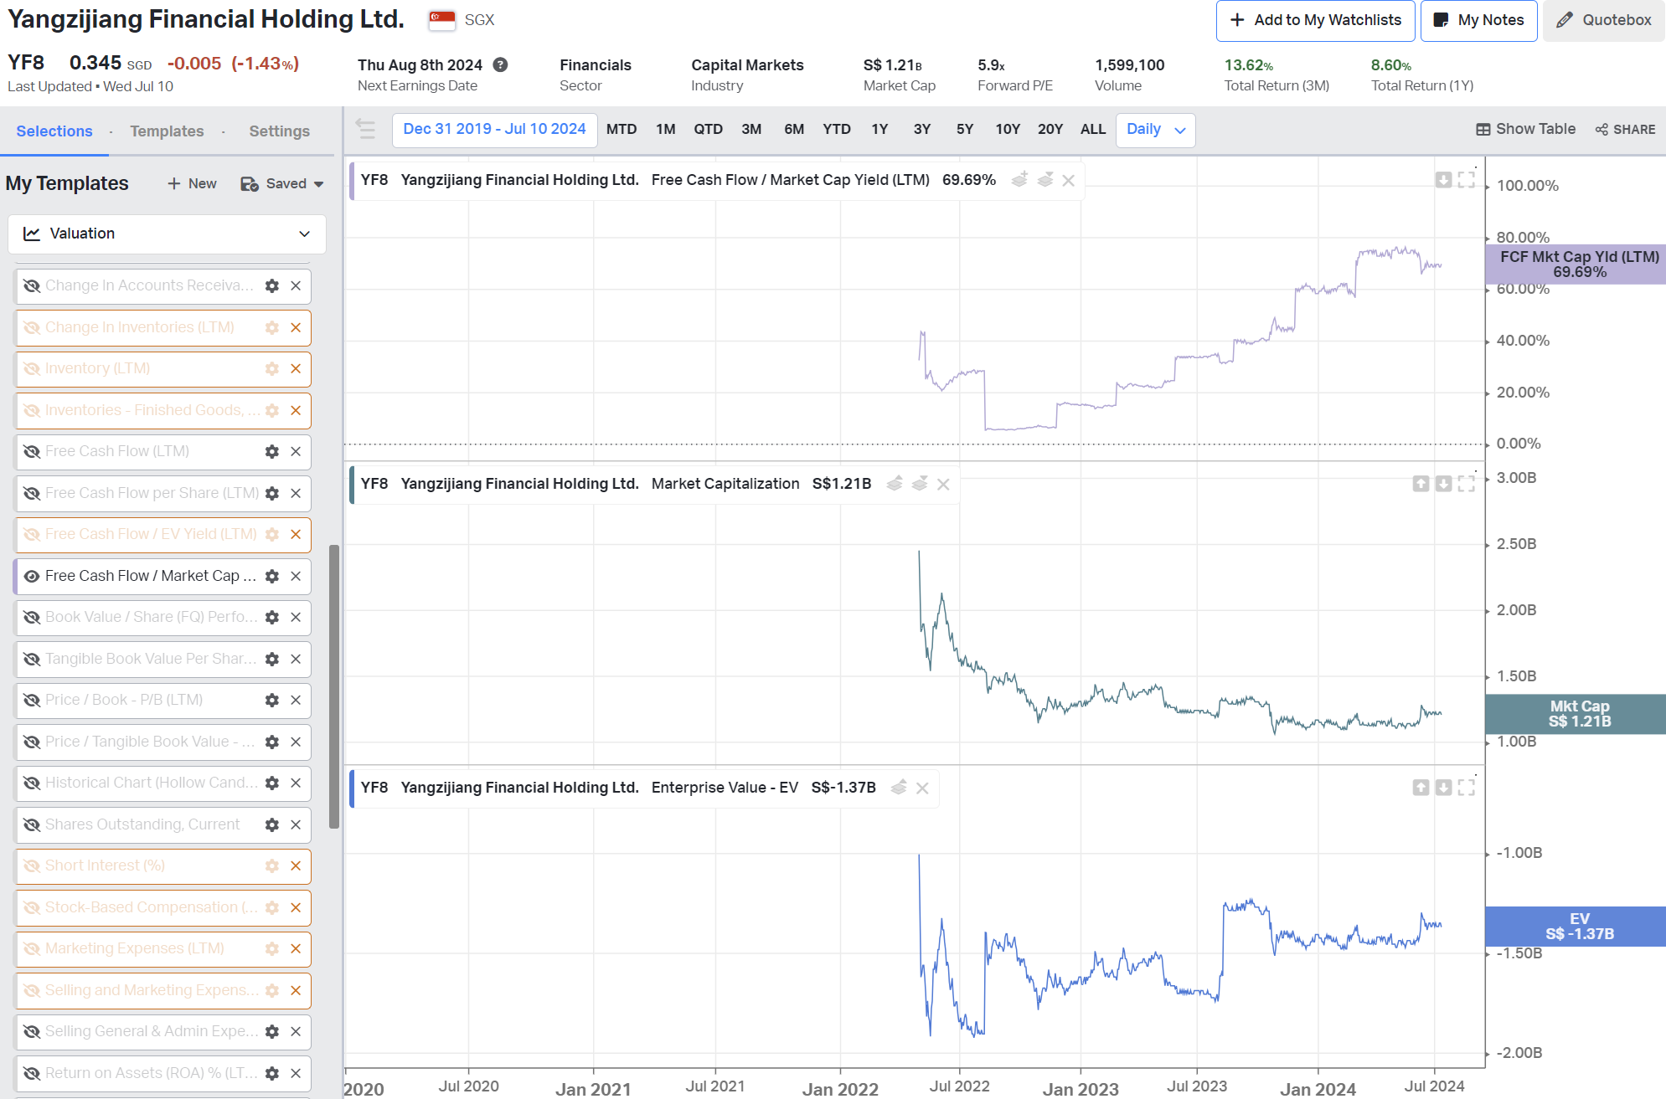Viewport: 1666px width, 1099px height.
Task: Create a New template
Action: [192, 184]
